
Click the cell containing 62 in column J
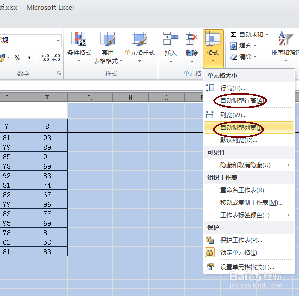(13, 242)
